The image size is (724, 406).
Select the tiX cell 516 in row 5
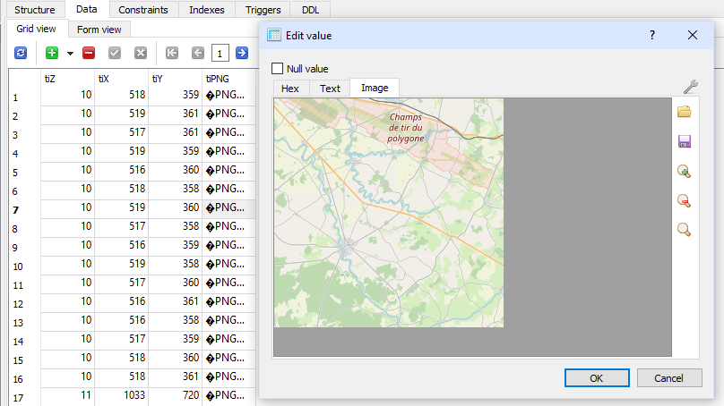pos(122,170)
